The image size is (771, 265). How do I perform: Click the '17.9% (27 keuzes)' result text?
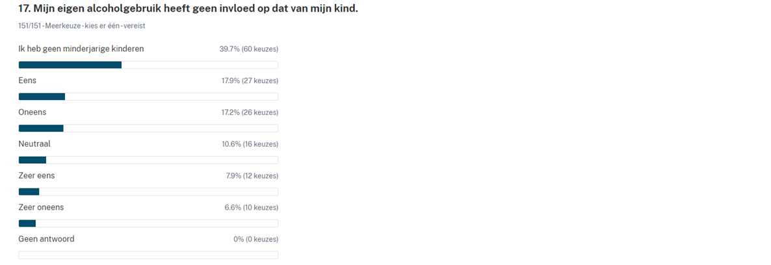250,81
